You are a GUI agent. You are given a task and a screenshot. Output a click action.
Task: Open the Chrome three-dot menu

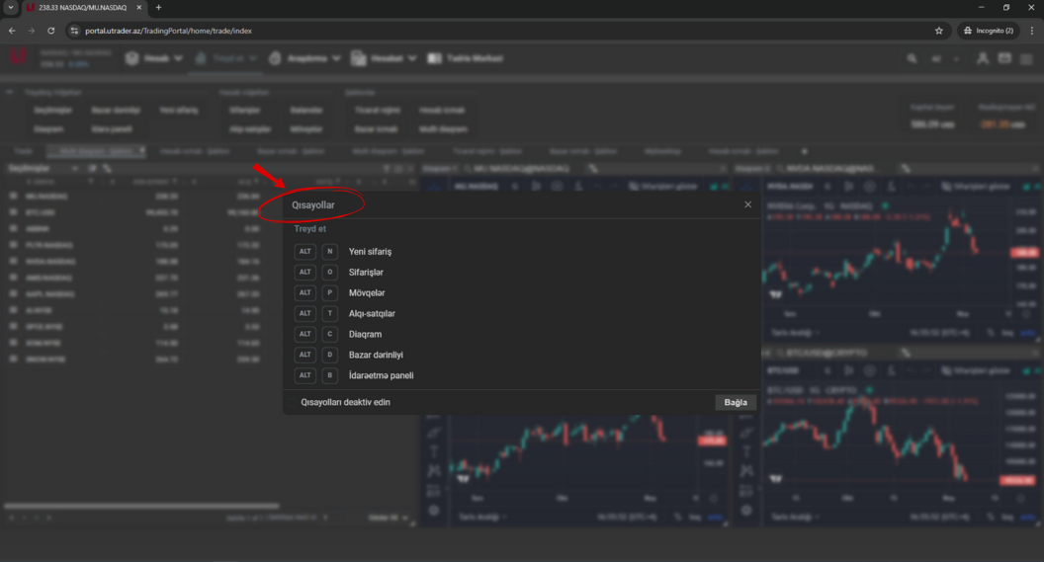(x=1031, y=31)
